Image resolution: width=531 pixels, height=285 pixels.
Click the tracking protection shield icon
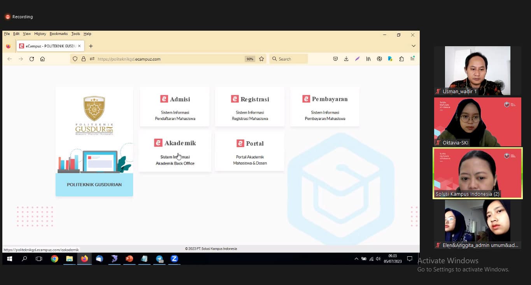[75, 59]
